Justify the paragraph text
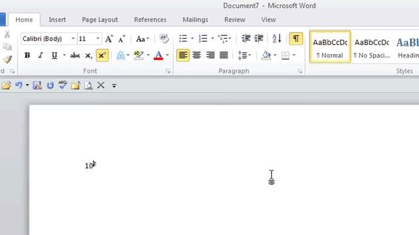This screenshot has height=235, width=419. pos(224,55)
